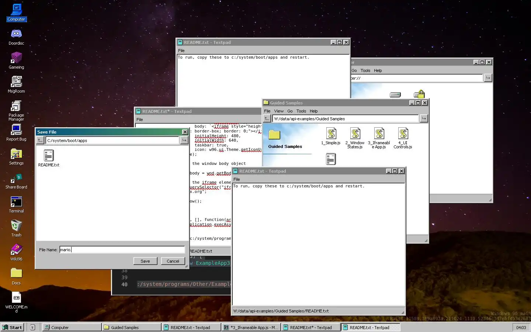Select the plain drive icon in Computer window

coord(395,94)
